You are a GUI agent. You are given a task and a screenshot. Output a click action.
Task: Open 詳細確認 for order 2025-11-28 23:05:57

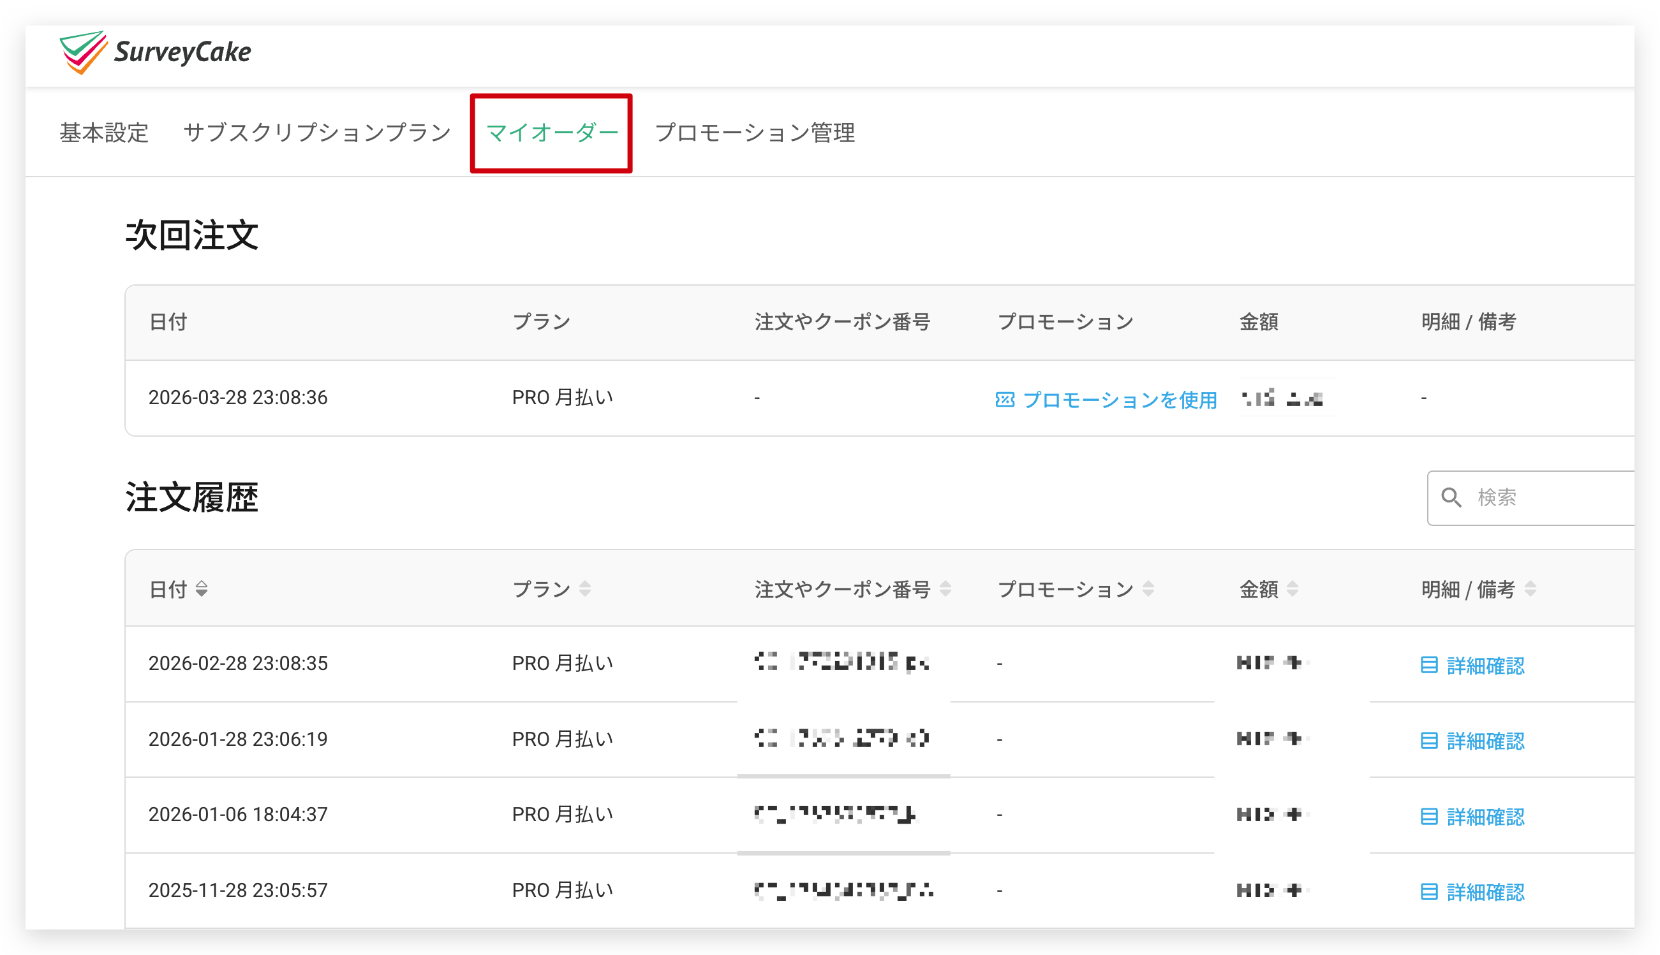pos(1485,892)
